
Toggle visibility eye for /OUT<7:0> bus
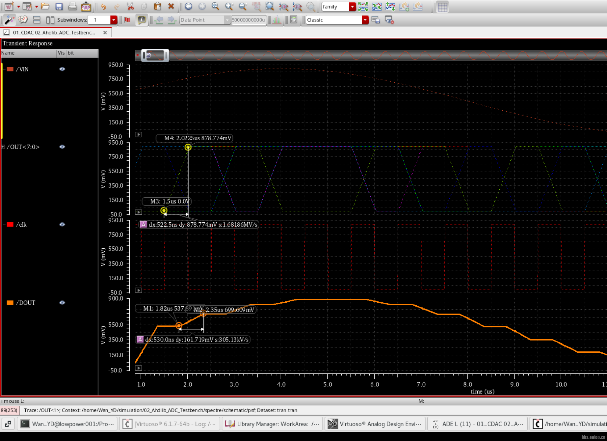pyautogui.click(x=62, y=147)
